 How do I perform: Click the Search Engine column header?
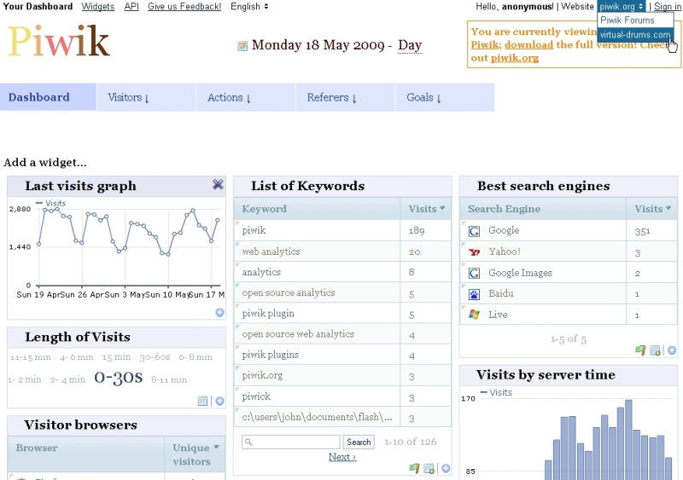[543, 209]
